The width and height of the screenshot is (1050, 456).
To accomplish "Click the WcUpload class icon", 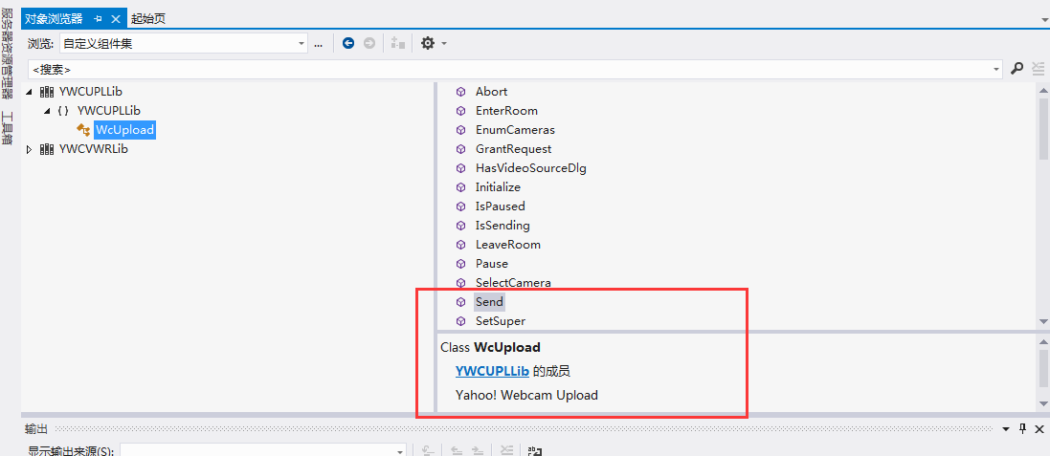I will click(83, 130).
